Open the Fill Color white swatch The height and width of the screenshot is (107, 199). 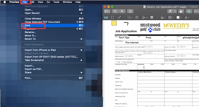pos(178,18)
